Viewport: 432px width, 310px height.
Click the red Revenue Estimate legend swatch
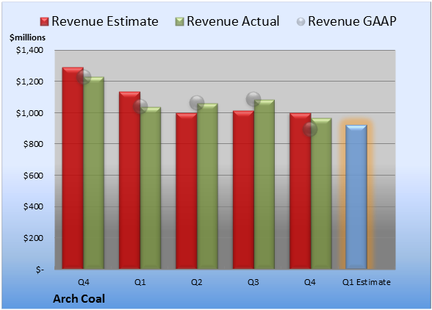44,22
